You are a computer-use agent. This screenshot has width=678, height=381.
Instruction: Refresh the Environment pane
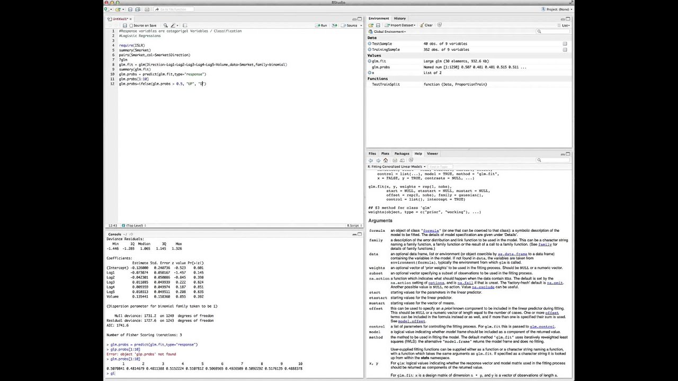[439, 25]
